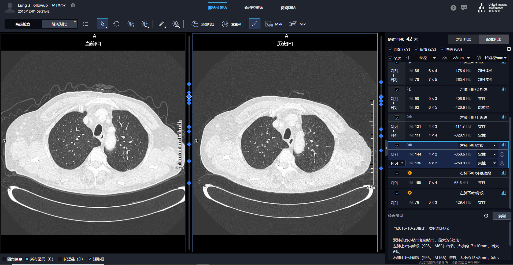Select the 随访对比 tab

coord(59,24)
